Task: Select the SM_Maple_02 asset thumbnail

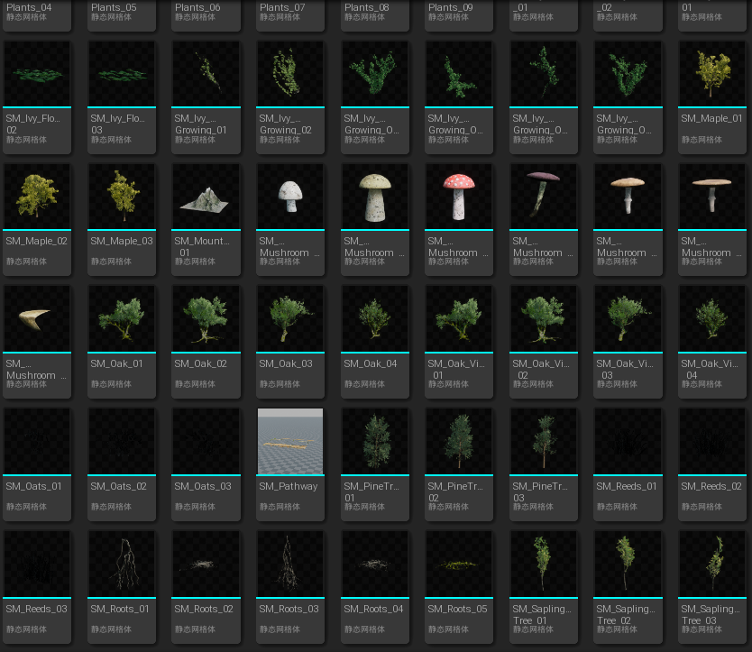Action: (37, 197)
